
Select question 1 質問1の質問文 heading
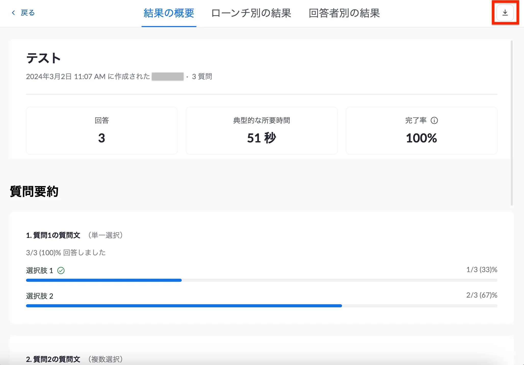click(53, 235)
